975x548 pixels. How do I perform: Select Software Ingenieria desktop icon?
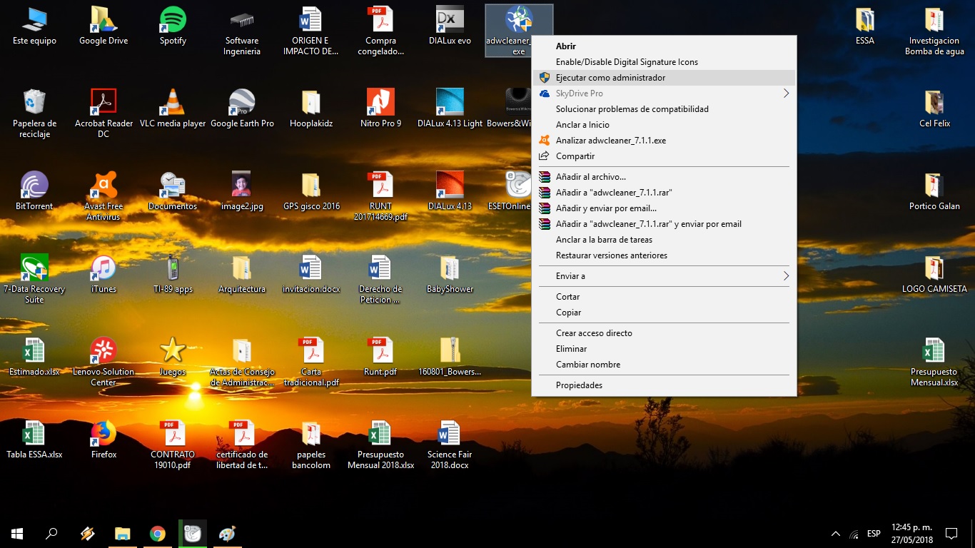[x=242, y=31]
